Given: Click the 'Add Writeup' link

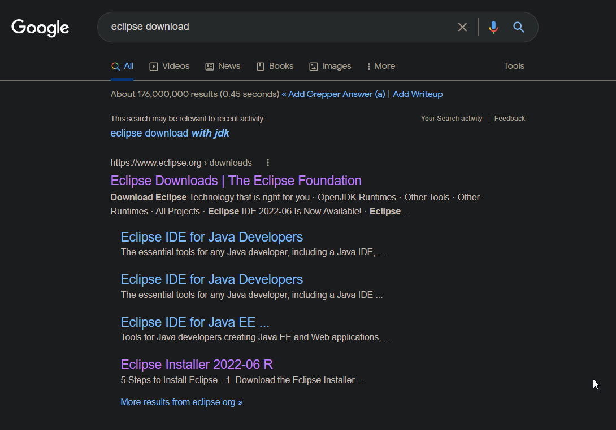Looking at the screenshot, I should pyautogui.click(x=418, y=94).
